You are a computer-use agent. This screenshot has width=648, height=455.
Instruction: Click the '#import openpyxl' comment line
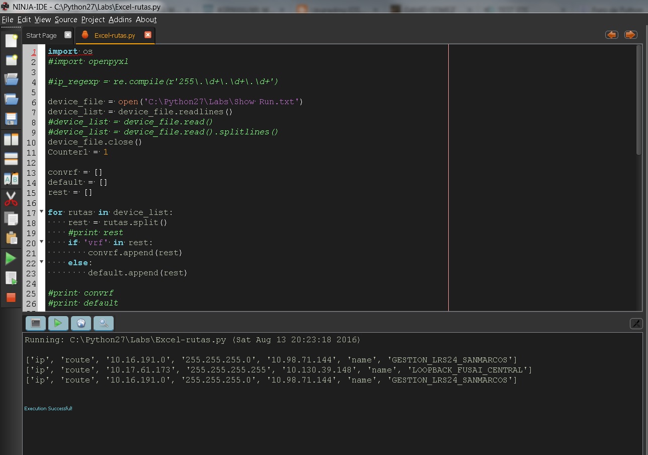88,61
